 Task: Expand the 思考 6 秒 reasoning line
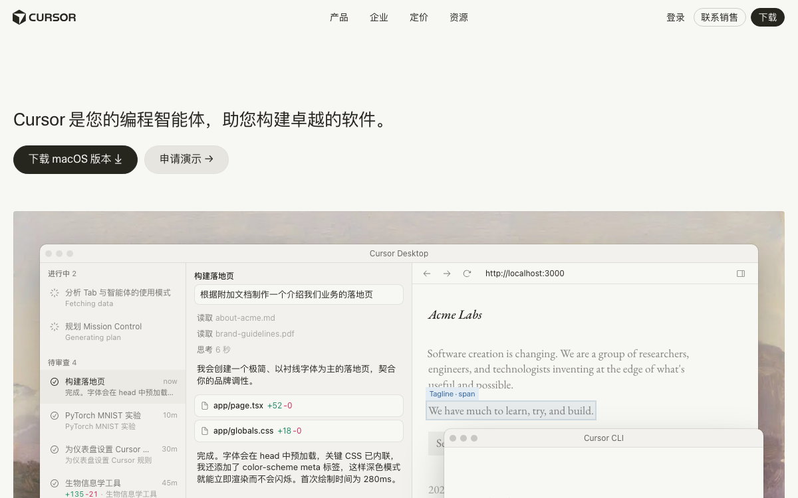pos(213,350)
